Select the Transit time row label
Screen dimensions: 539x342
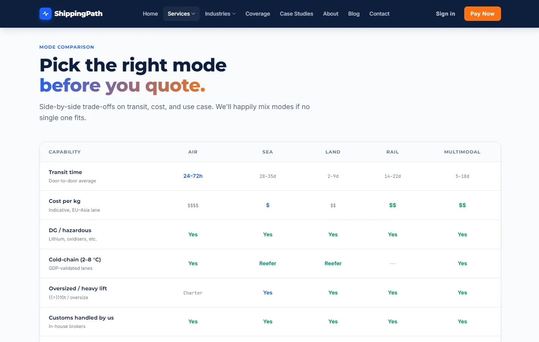[65, 172]
